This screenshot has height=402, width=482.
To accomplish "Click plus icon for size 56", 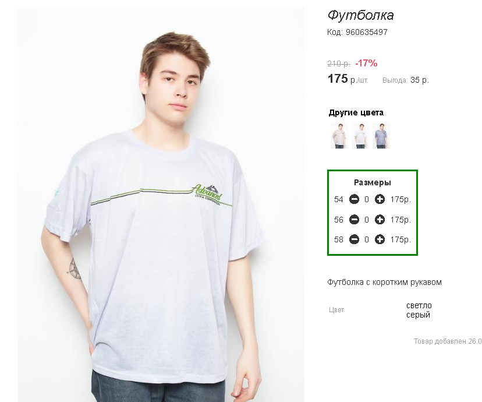I will [380, 220].
